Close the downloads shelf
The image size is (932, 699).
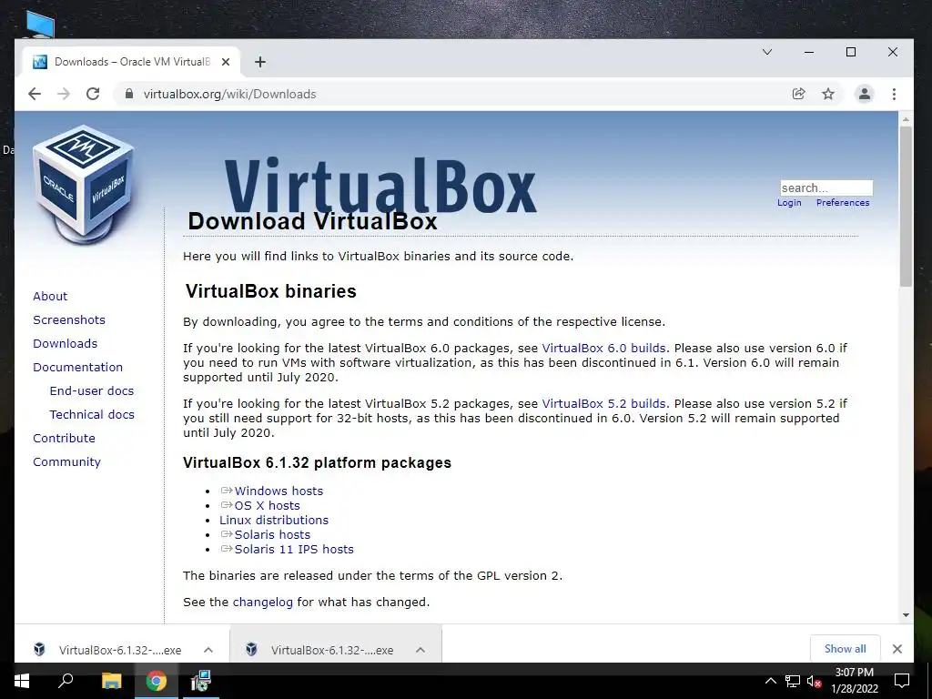pos(897,649)
